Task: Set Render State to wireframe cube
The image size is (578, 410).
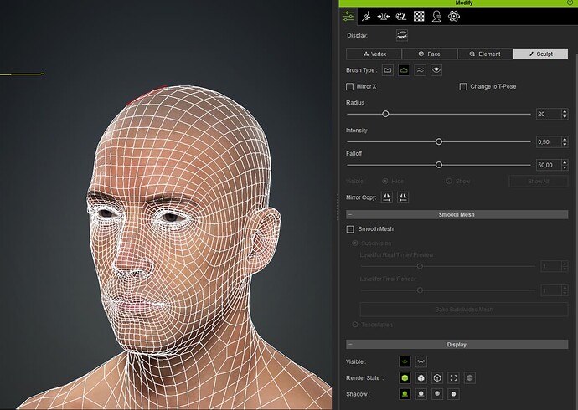Action: click(x=437, y=378)
